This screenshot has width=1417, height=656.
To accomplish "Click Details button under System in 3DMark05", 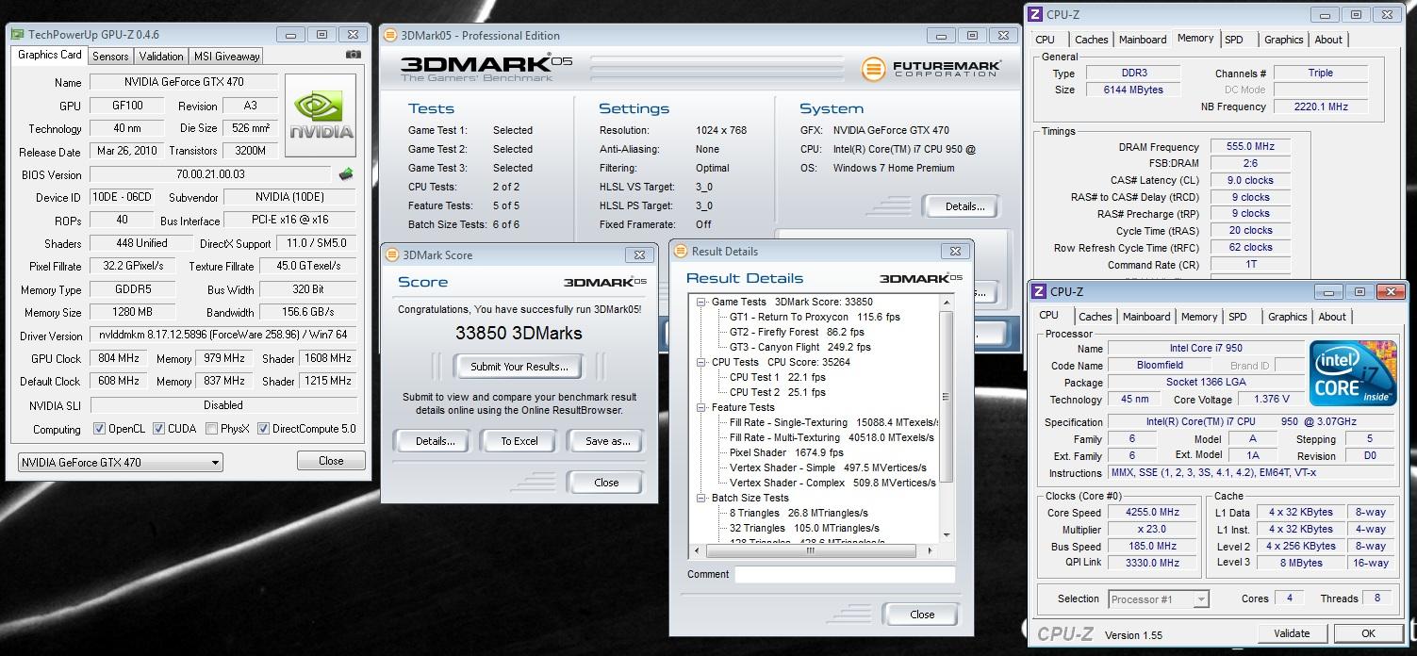I will click(x=964, y=206).
